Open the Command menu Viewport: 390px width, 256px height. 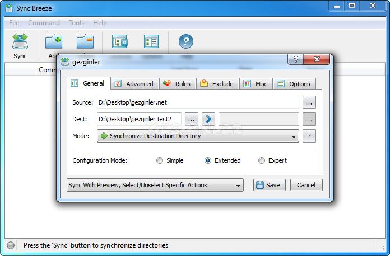click(x=44, y=23)
